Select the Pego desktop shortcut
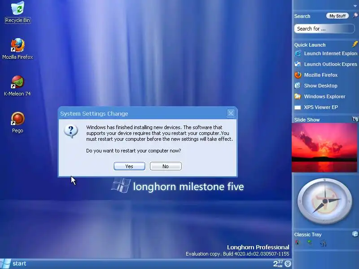Viewport: 359px width, 269px height. point(18,122)
